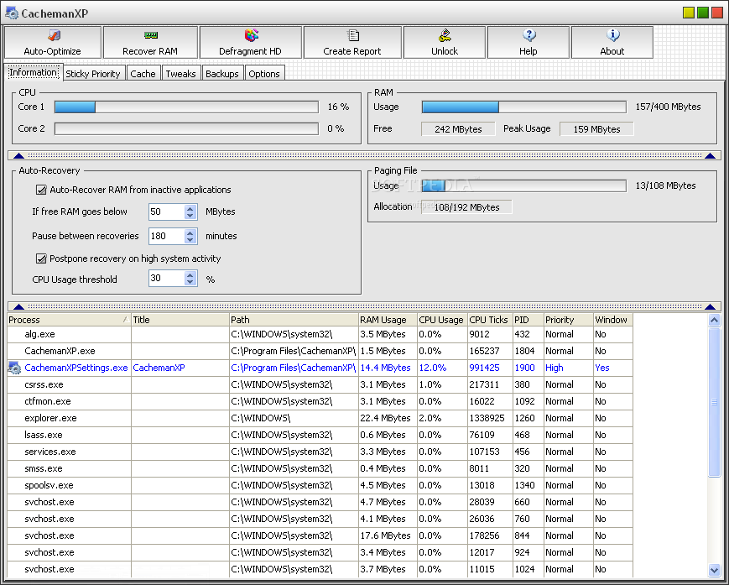
Task: Select the alg.exe process row
Action: click(x=320, y=334)
